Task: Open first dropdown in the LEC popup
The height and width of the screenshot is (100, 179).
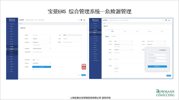Action: pos(157,55)
